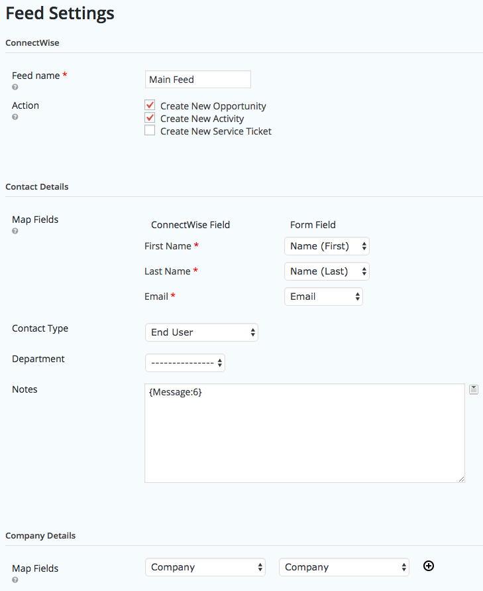The height and width of the screenshot is (591, 483).
Task: Click the Company Details section title
Action: point(40,535)
